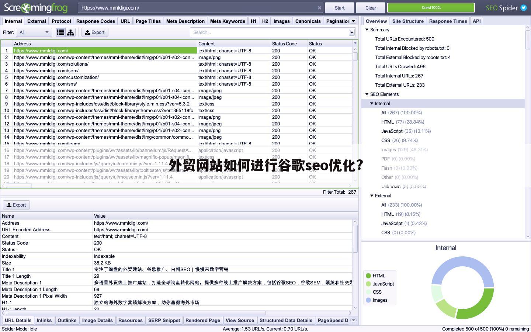Image resolution: width=531 pixels, height=332 pixels.
Task: Click the Title 1 Length detail row
Action: pos(176,276)
